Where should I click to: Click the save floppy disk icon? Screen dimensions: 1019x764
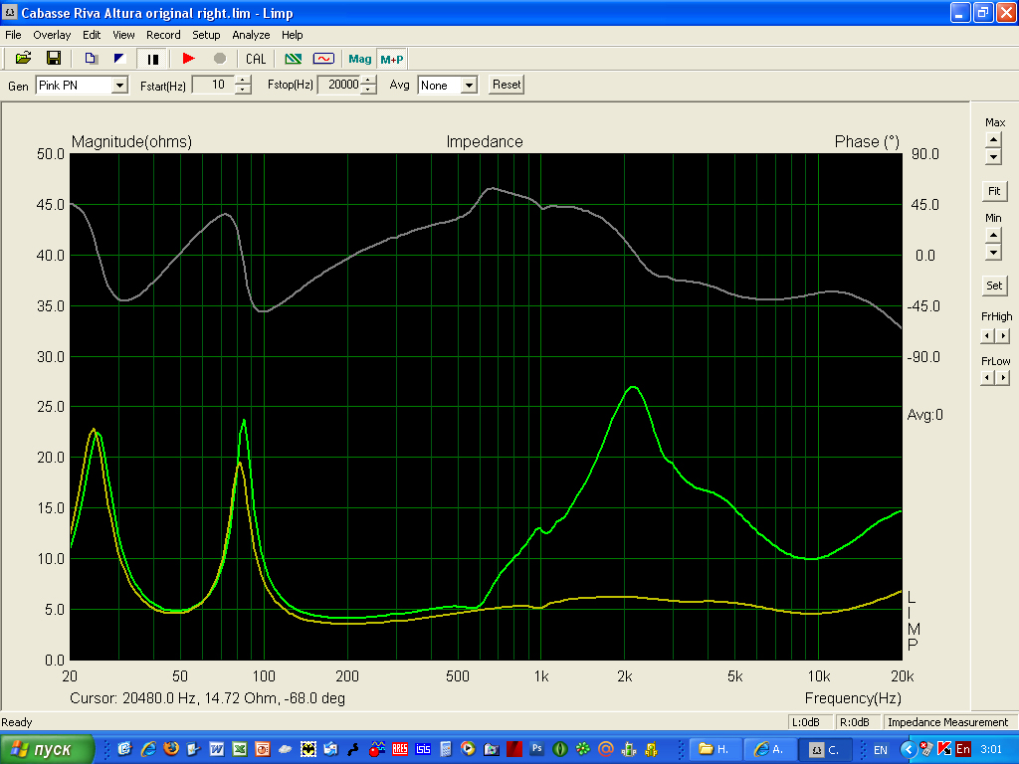[54, 59]
